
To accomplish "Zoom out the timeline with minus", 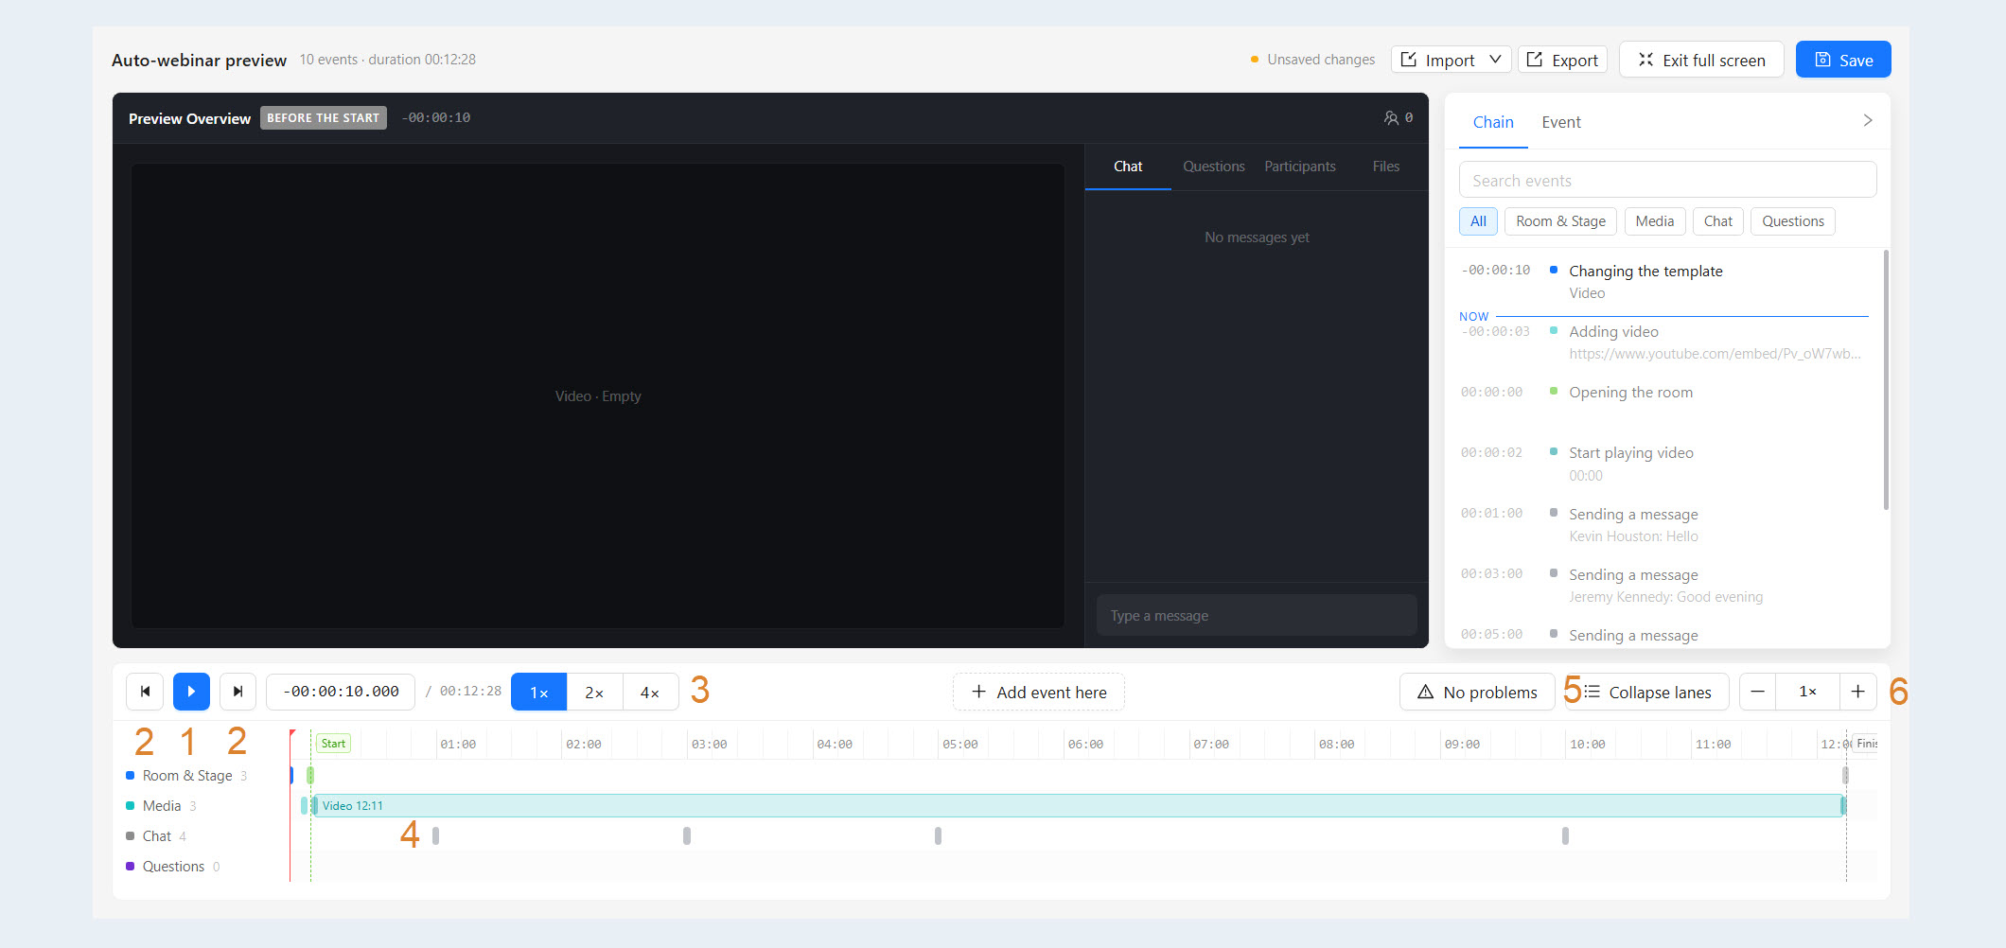I will coord(1757,692).
